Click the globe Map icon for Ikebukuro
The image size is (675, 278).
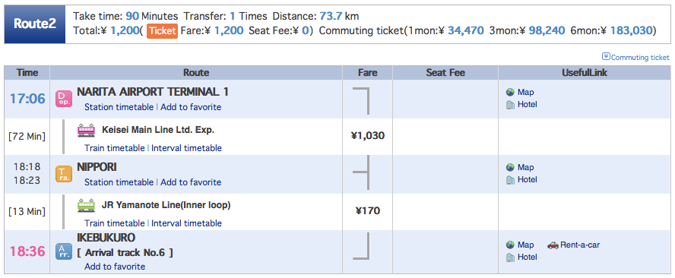[x=511, y=245]
